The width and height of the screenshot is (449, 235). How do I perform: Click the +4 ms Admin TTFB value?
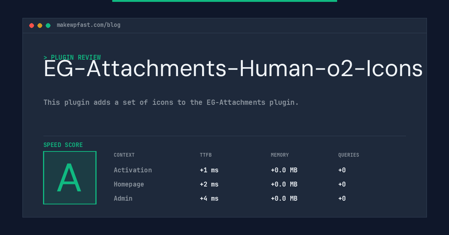click(209, 198)
